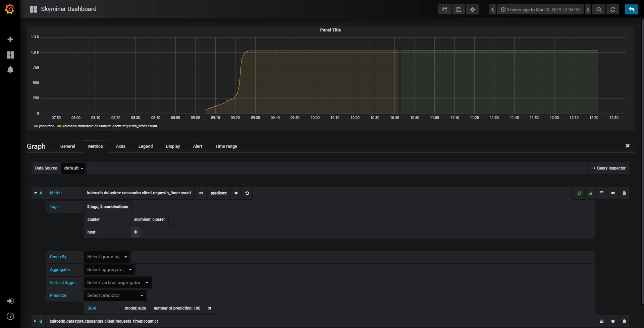Open the Select predictor dropdown
The height and width of the screenshot is (328, 644).
(115, 296)
